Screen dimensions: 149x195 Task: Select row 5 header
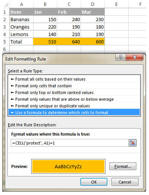click(x=5, y=42)
